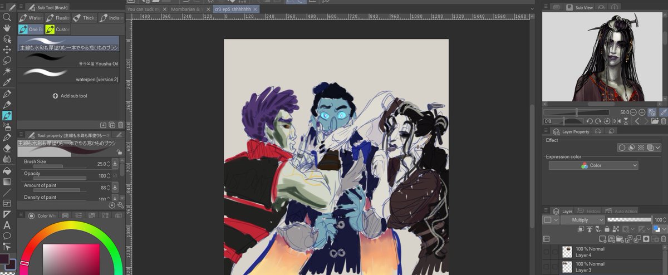Select the Operation object tool

(7, 39)
